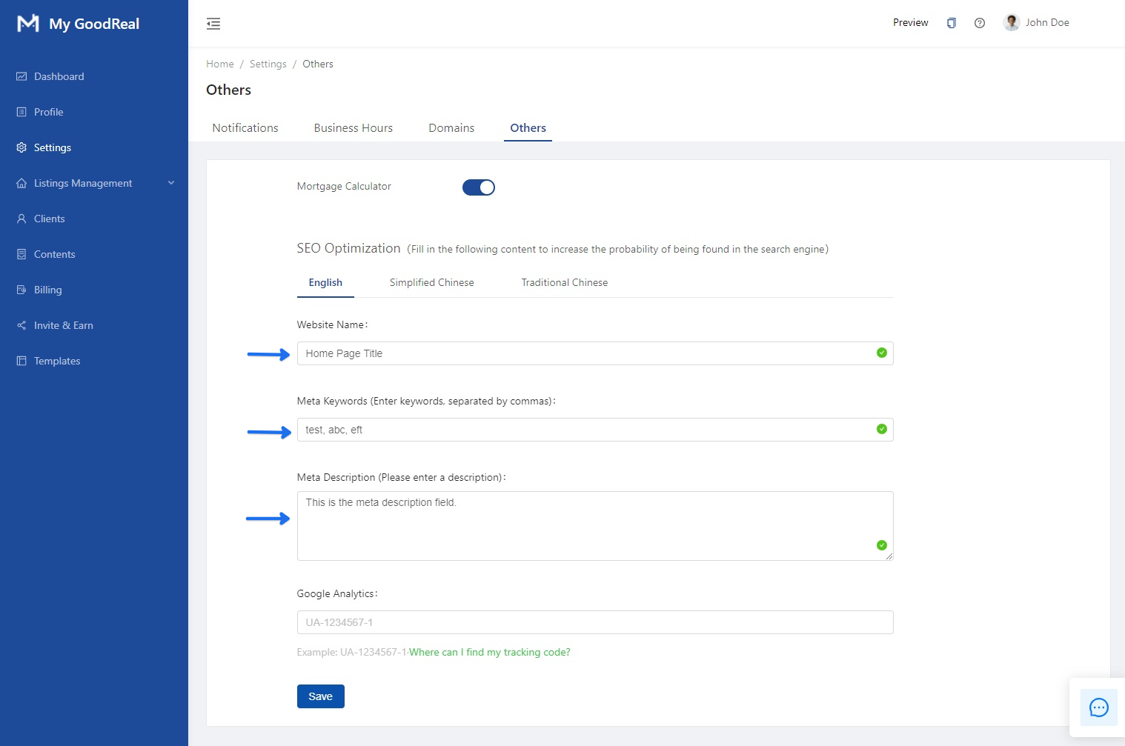This screenshot has width=1125, height=746.
Task: Focus the Google Analytics input field
Action: pyautogui.click(x=594, y=622)
